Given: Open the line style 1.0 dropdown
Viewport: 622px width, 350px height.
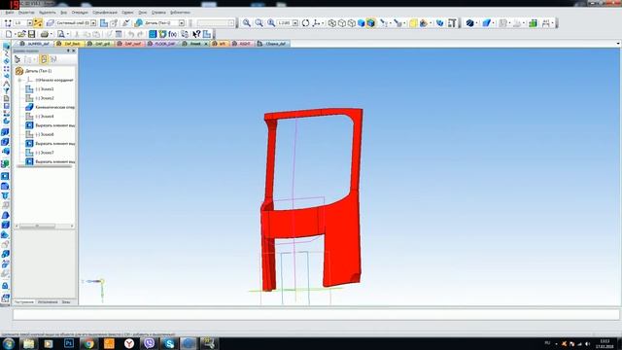Looking at the screenshot, I should pos(29,23).
